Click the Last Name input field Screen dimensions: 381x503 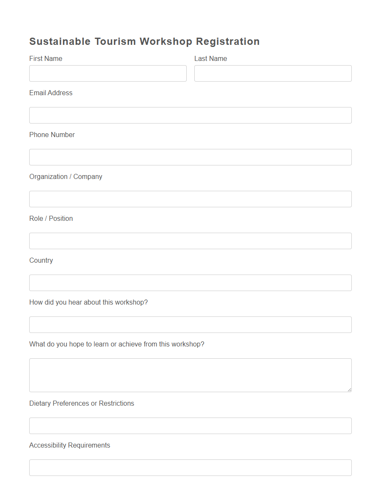273,73
